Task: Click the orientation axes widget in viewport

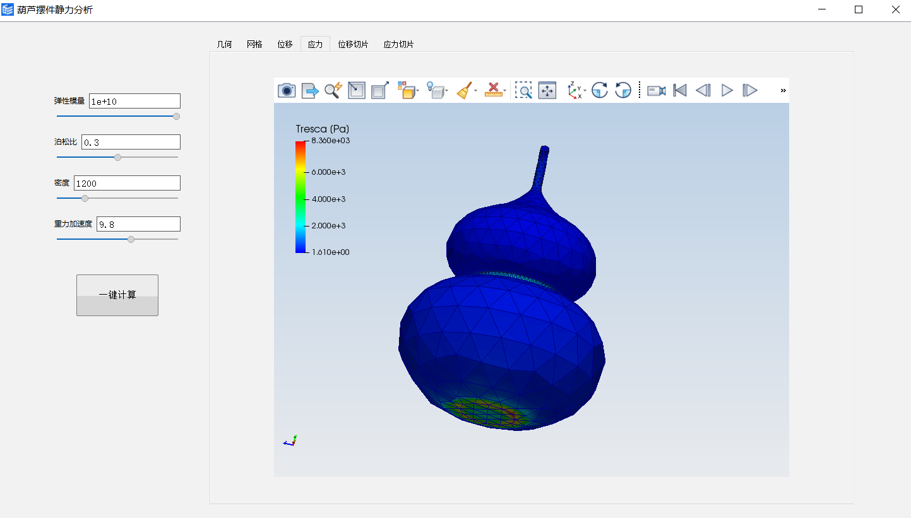Action: coord(290,441)
